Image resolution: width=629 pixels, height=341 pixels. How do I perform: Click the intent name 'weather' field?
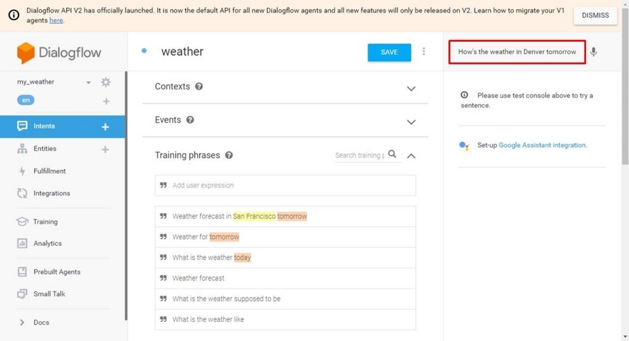(x=182, y=52)
